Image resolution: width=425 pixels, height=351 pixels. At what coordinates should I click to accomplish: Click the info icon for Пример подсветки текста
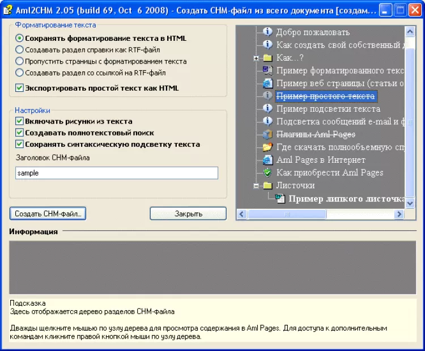(x=267, y=108)
